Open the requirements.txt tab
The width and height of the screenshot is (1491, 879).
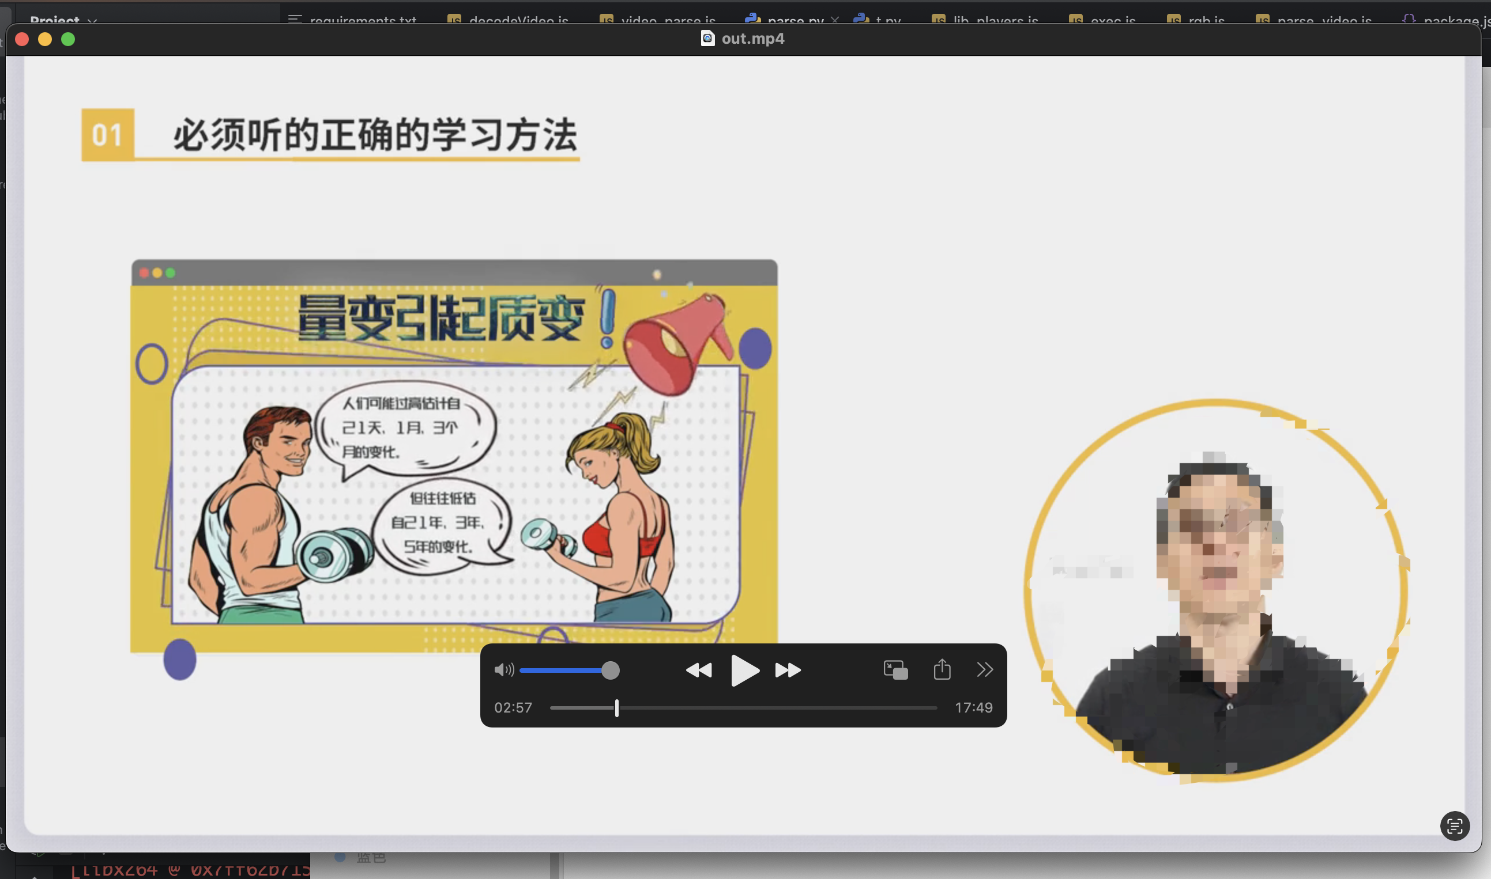coord(362,20)
